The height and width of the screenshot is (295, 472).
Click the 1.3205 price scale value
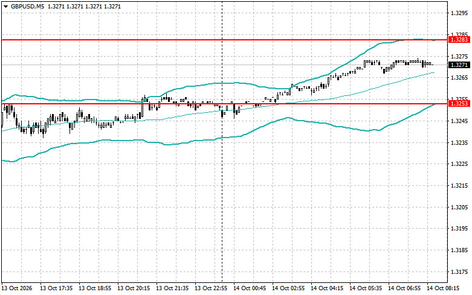coord(459,208)
